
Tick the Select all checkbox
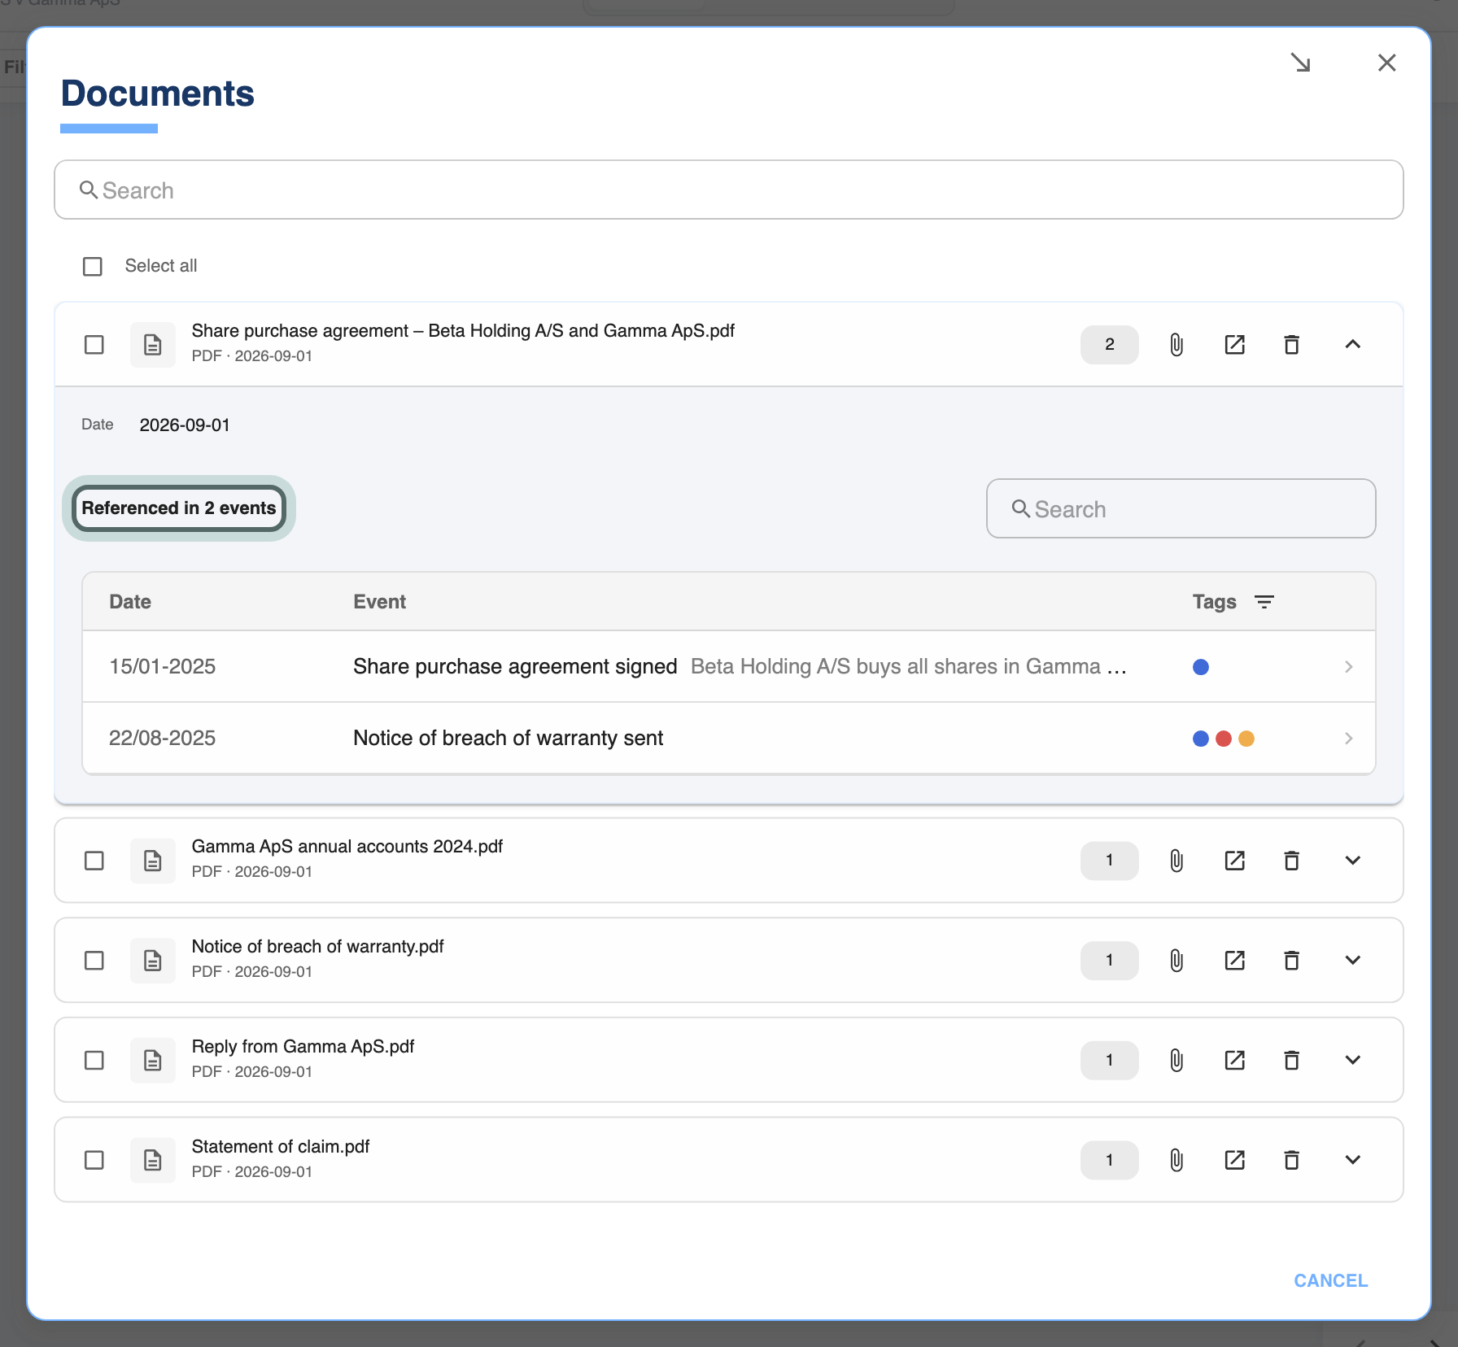coord(93,267)
